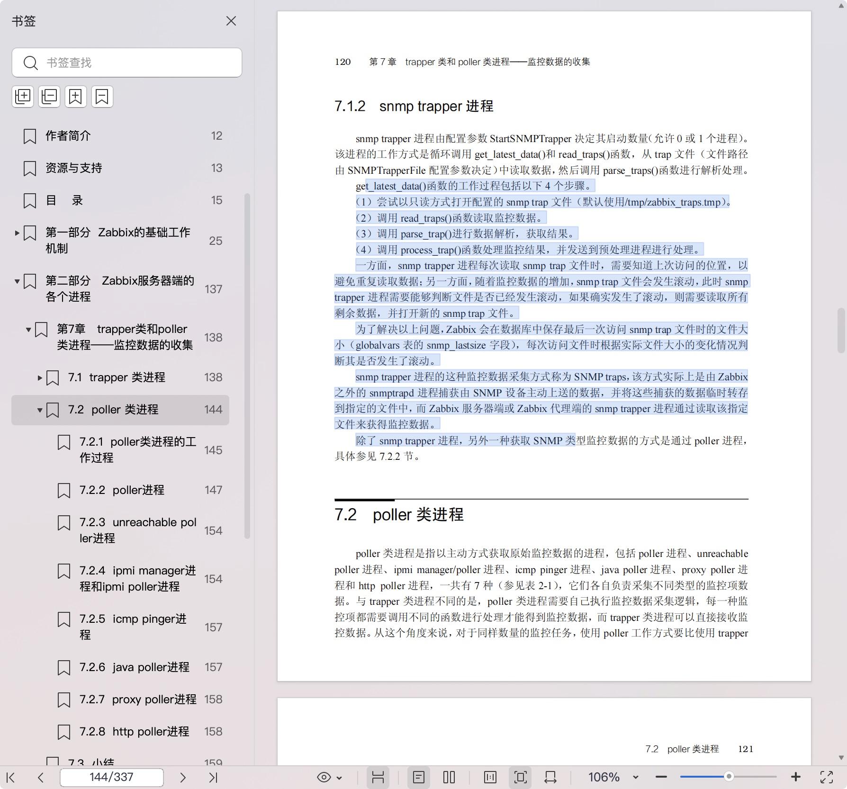
Task: Click heading 7.1.2 snmp trapper 进程
Action: [414, 106]
